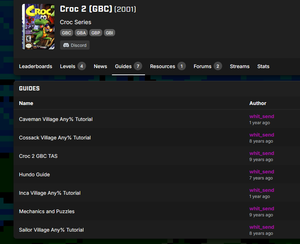Open the Croc Series link

tap(76, 22)
